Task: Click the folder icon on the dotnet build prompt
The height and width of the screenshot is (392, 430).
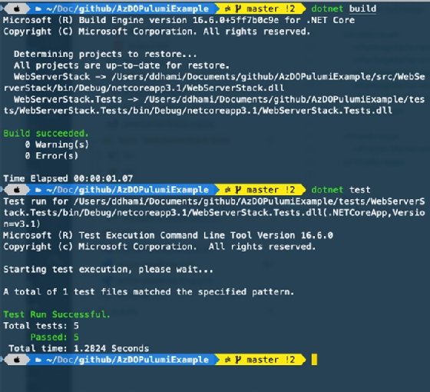Action: click(38, 9)
